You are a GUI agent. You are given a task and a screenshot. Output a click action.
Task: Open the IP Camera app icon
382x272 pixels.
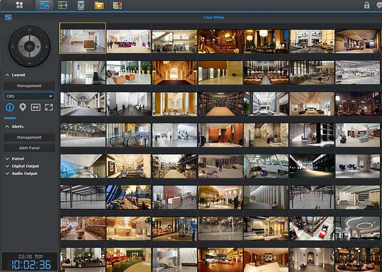coord(81,6)
